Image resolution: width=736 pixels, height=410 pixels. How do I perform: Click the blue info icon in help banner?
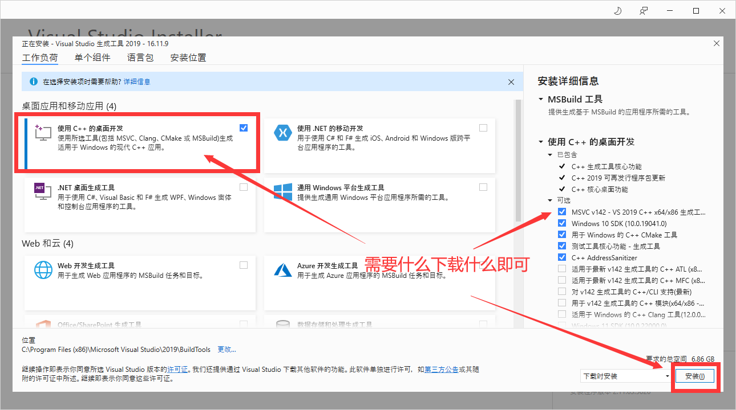[x=34, y=82]
